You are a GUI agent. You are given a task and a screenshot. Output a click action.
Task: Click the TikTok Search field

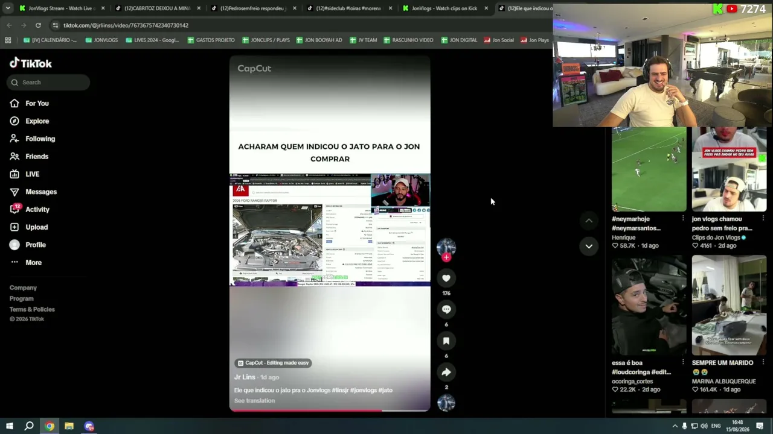click(48, 83)
